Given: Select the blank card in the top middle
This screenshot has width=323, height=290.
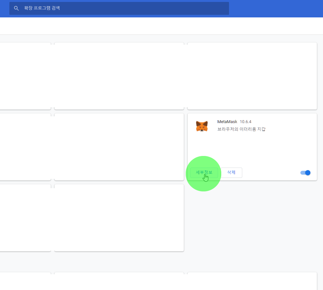Looking at the screenshot, I should point(119,76).
